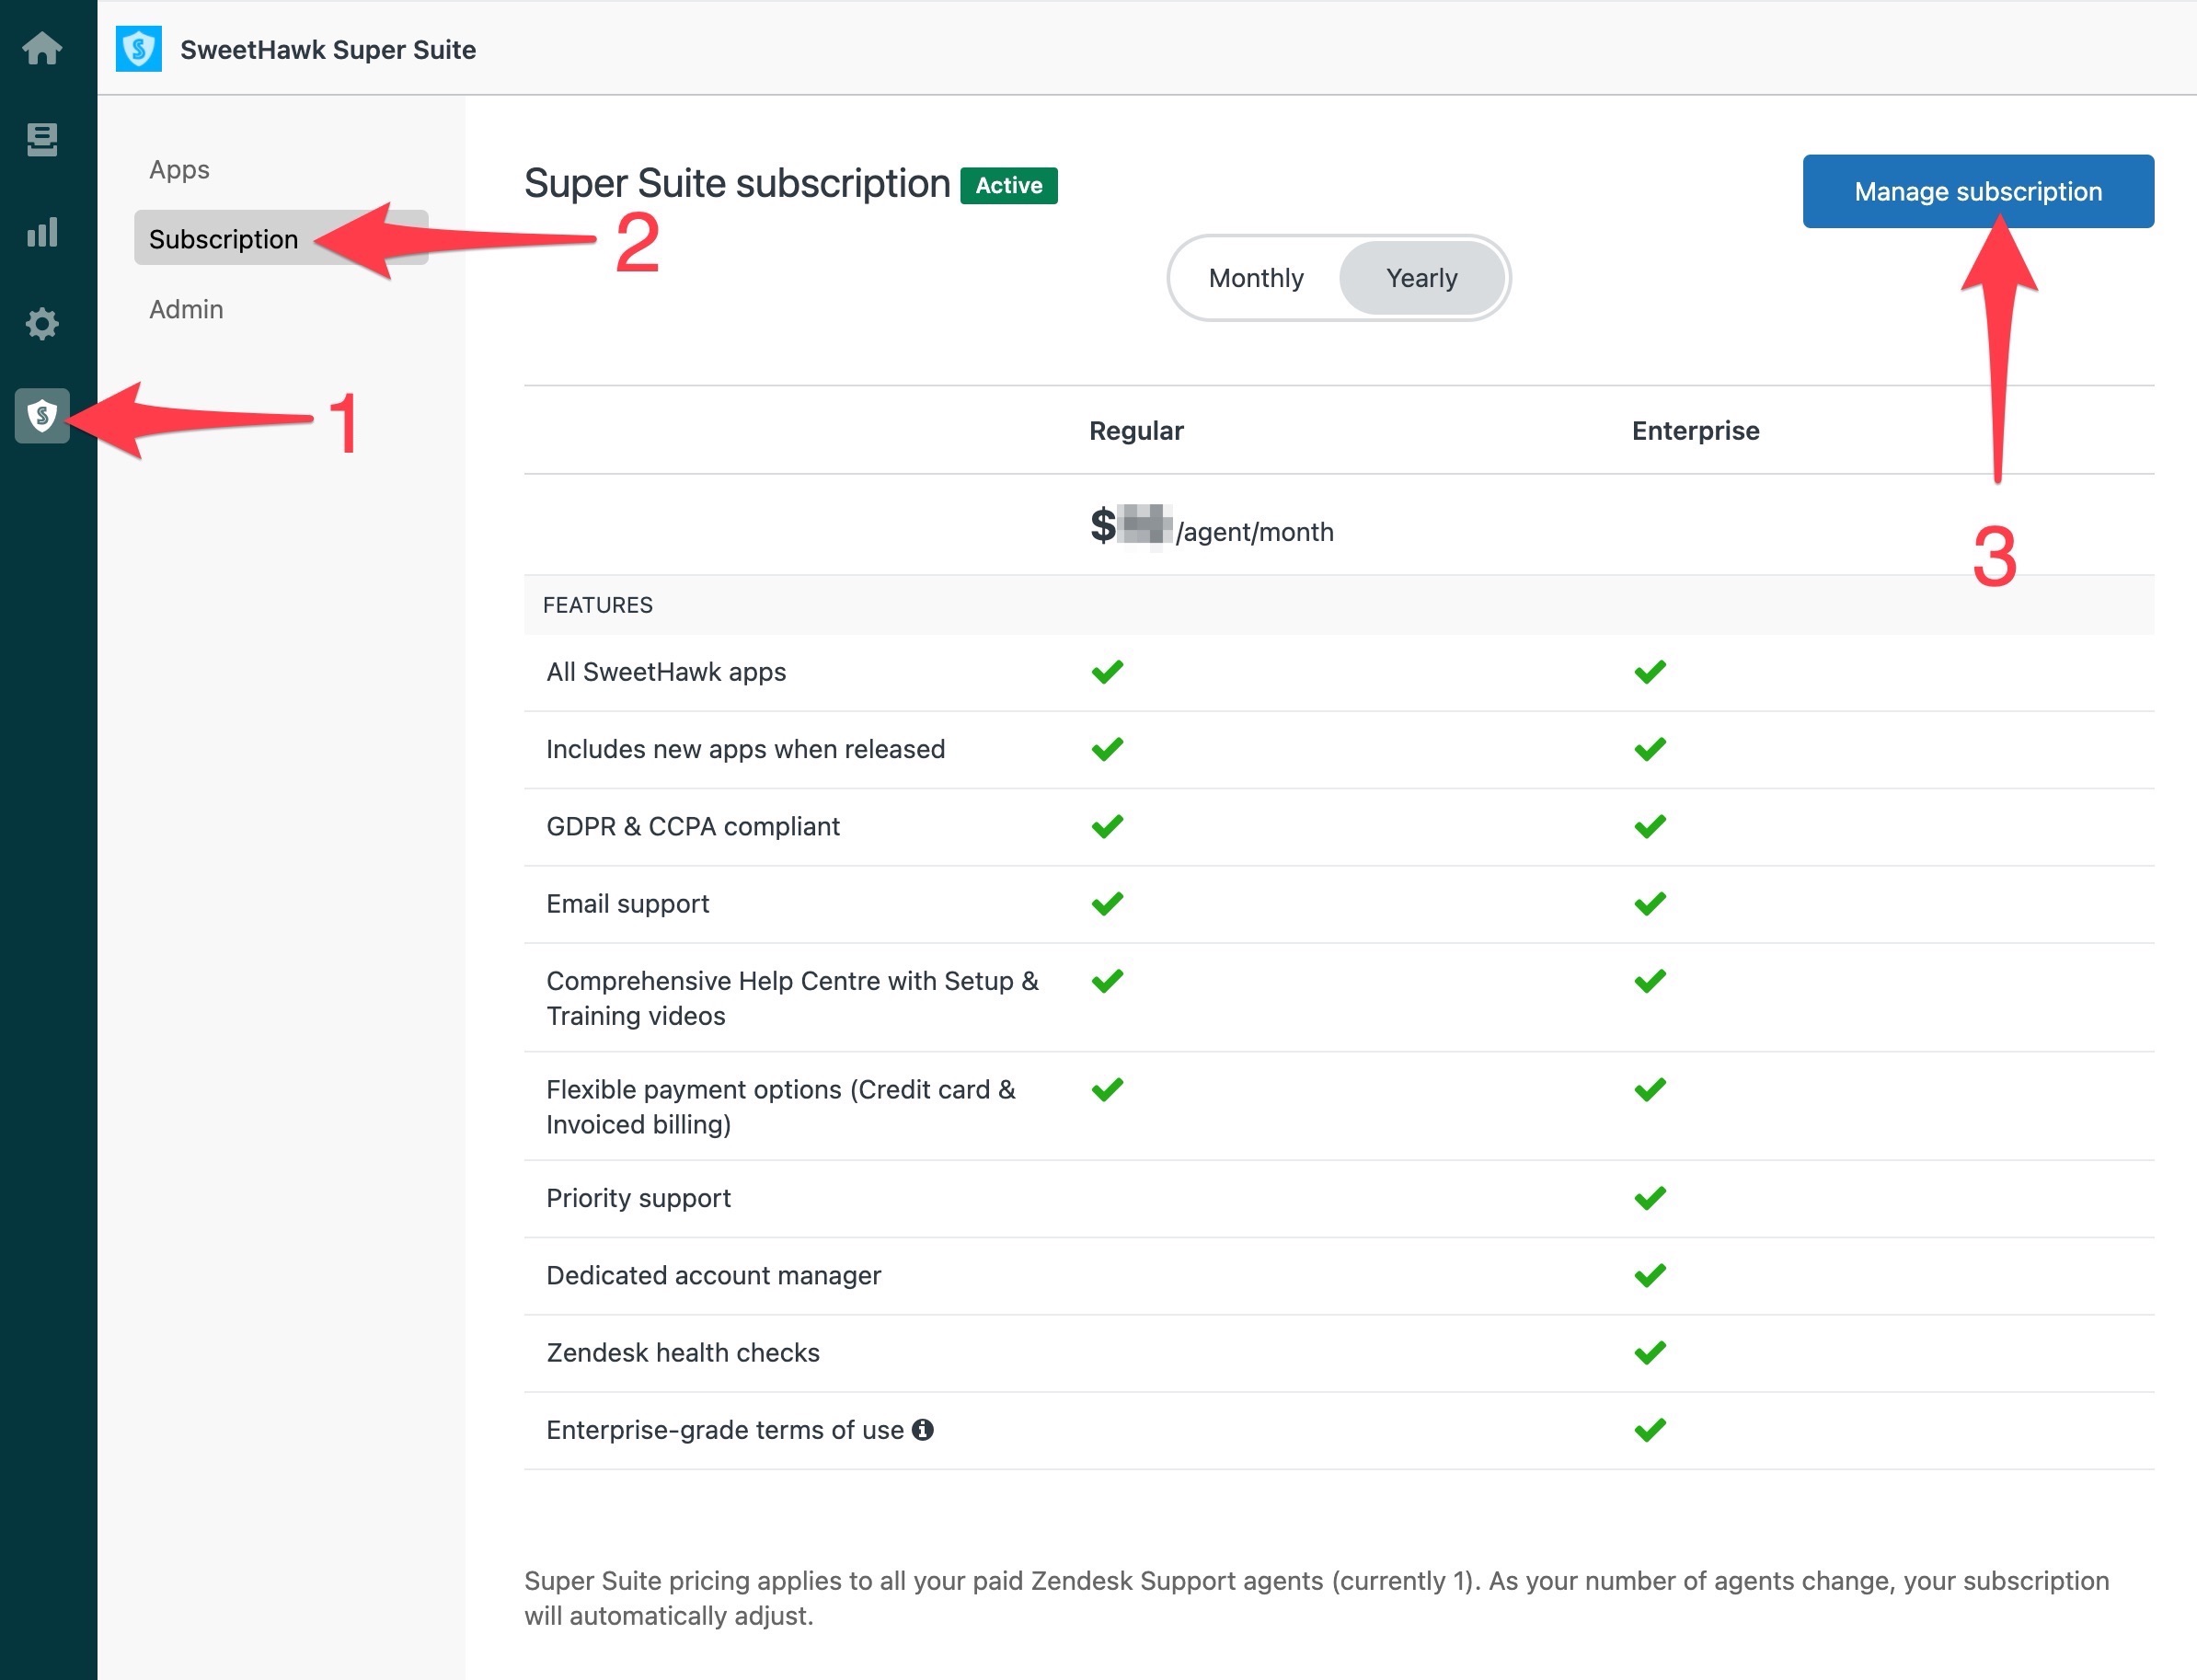Switch billing to Monthly
2197x1680 pixels.
[x=1256, y=278]
